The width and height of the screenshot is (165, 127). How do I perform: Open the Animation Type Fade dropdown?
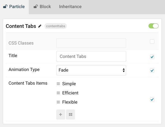pyautogui.click(x=91, y=70)
